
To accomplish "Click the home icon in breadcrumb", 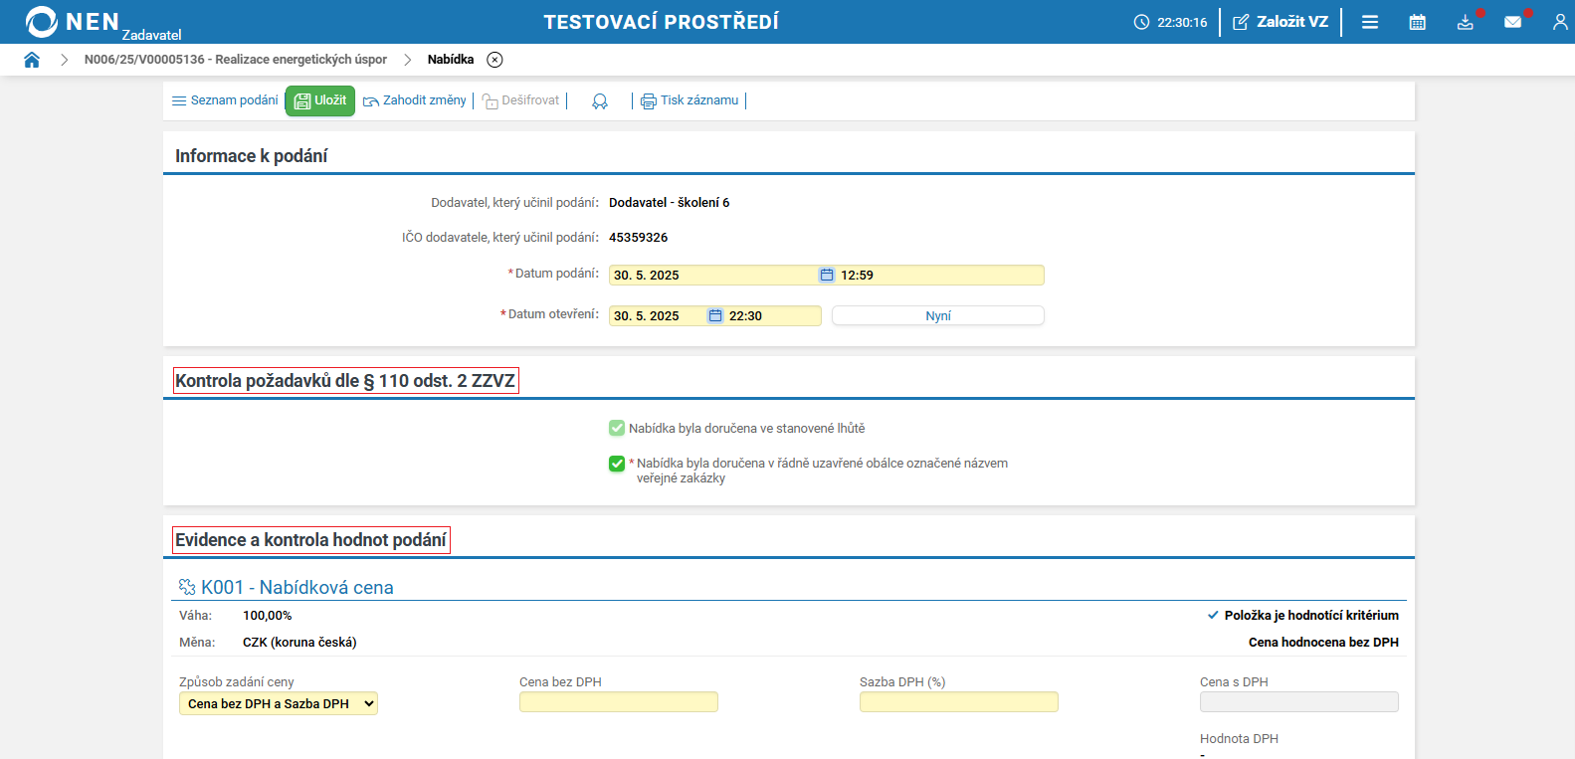I will [x=32, y=60].
